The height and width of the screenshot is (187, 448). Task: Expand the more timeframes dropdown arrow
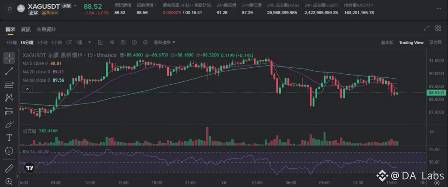pyautogui.click(x=89, y=42)
